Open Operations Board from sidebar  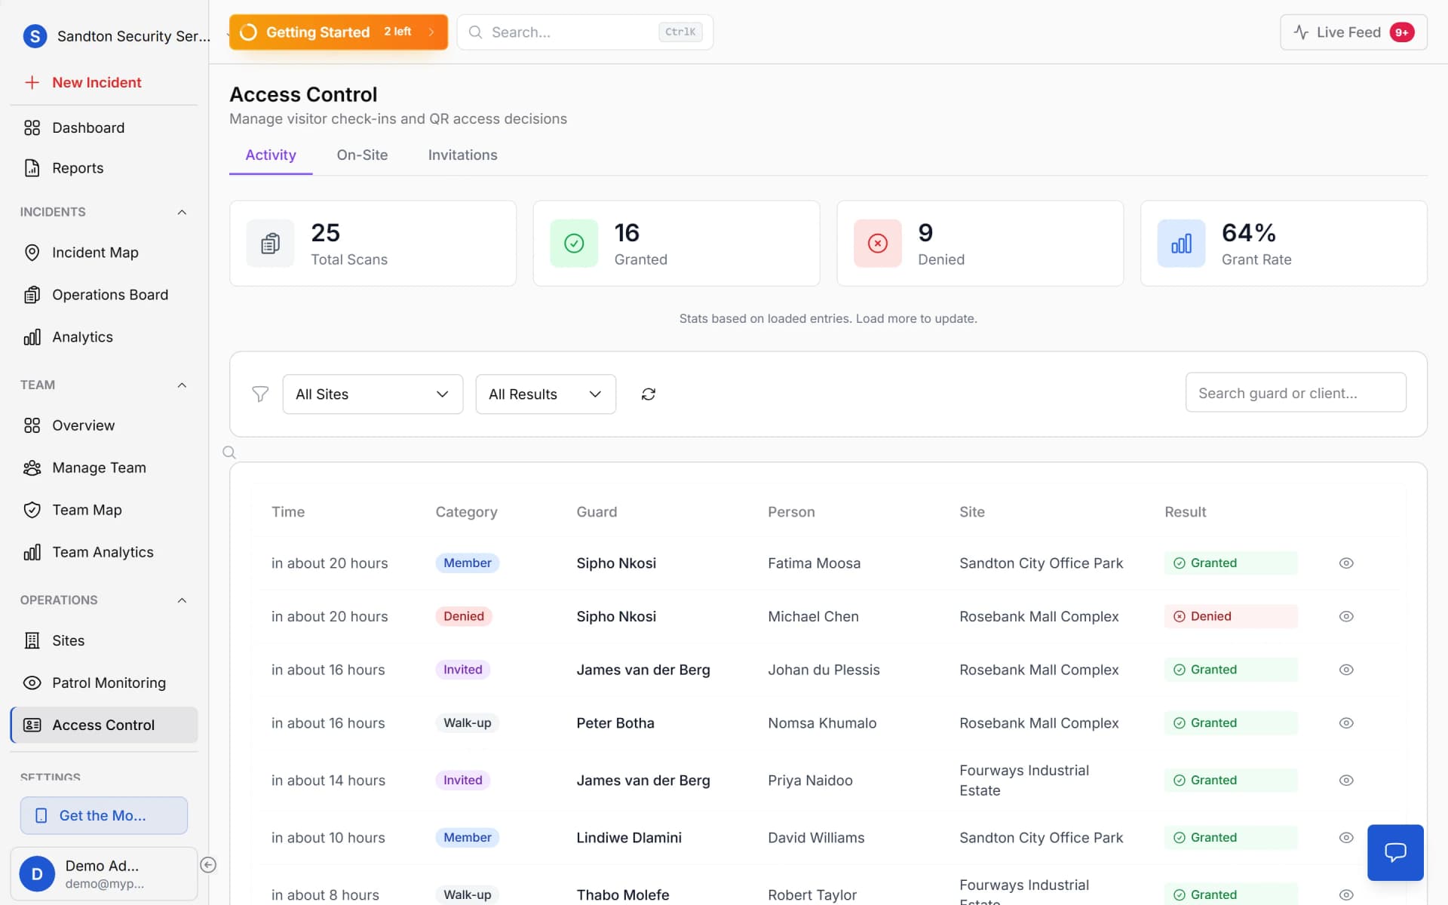110,295
